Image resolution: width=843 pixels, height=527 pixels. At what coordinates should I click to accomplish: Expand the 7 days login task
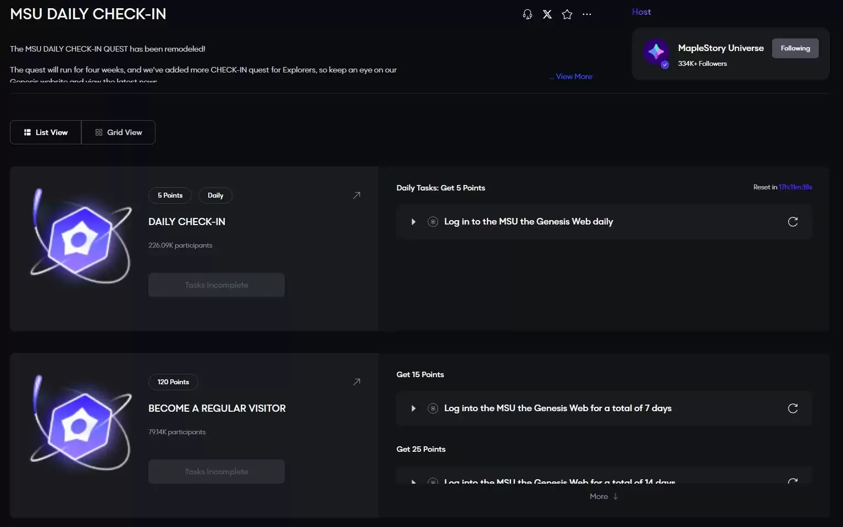413,408
